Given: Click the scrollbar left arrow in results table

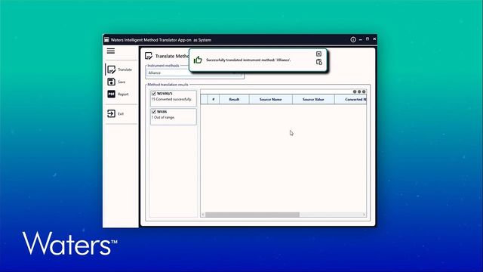Looking at the screenshot, I should [203, 215].
